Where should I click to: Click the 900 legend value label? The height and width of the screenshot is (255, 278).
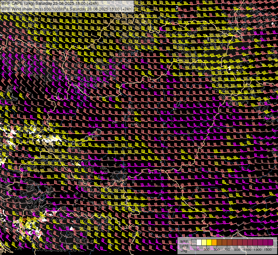[x=237, y=250]
